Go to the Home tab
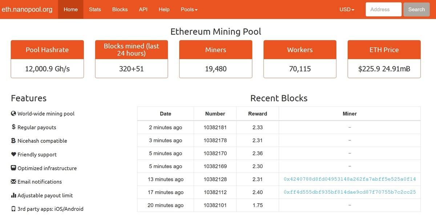 tap(70, 9)
